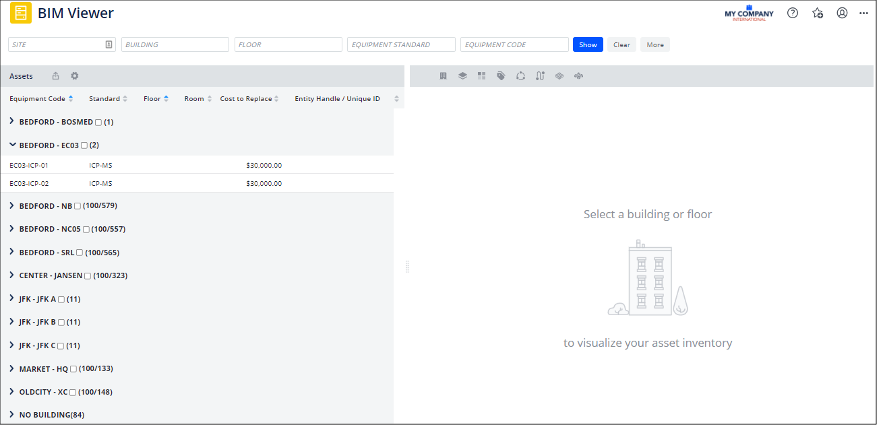Click the Assets panel label
The width and height of the screenshot is (883, 431).
click(21, 76)
